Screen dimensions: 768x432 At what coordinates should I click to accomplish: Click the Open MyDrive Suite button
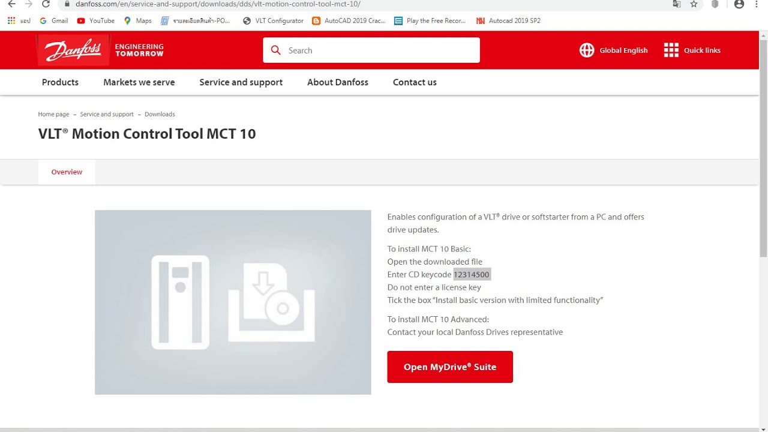[x=450, y=367]
